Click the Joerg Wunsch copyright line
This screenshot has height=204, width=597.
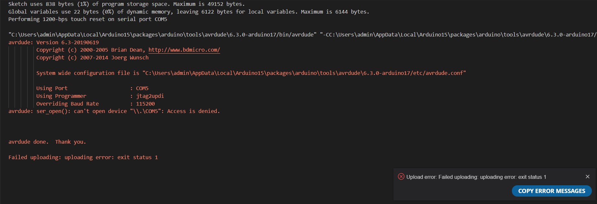click(92, 57)
